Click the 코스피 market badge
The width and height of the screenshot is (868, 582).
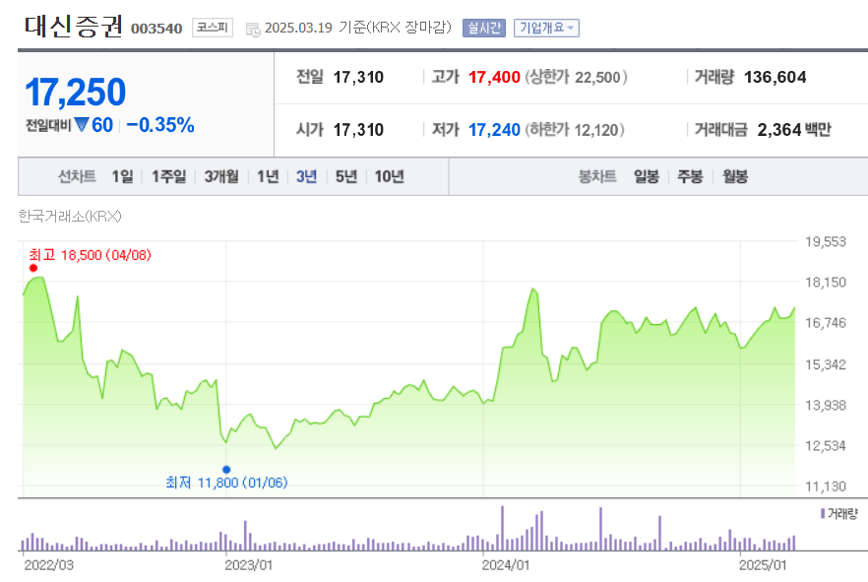tap(213, 28)
